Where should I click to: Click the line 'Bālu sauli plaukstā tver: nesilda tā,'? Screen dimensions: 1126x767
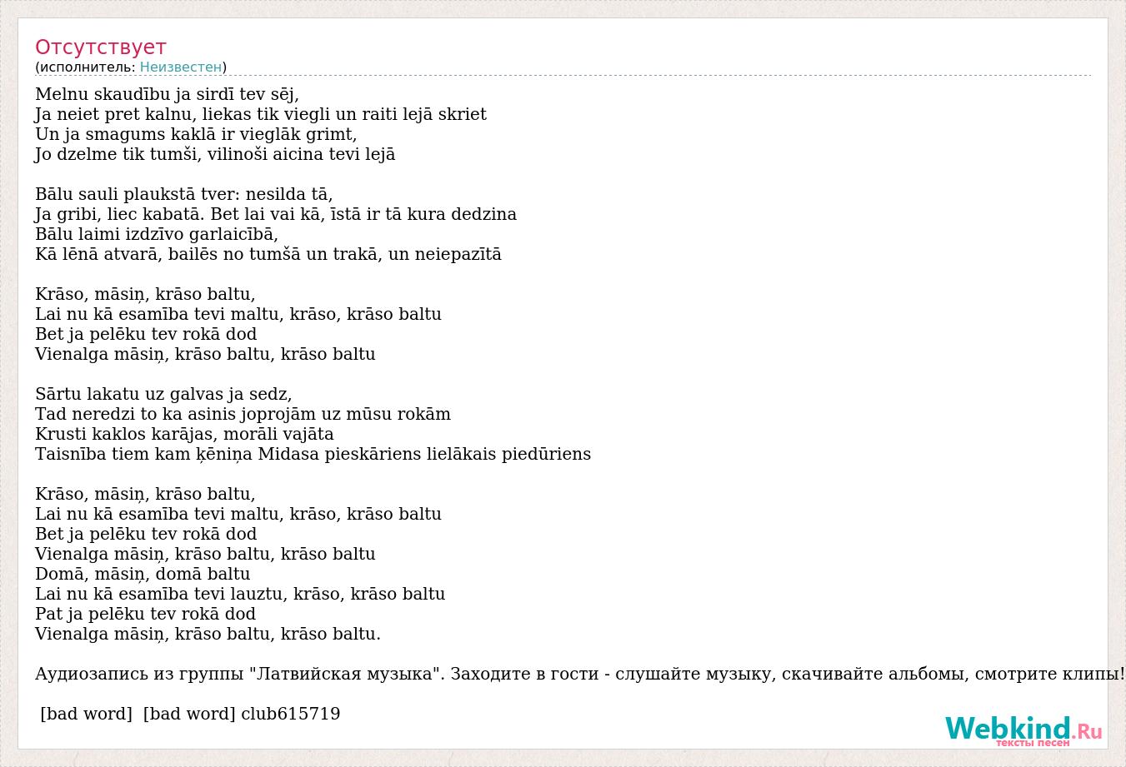click(184, 194)
